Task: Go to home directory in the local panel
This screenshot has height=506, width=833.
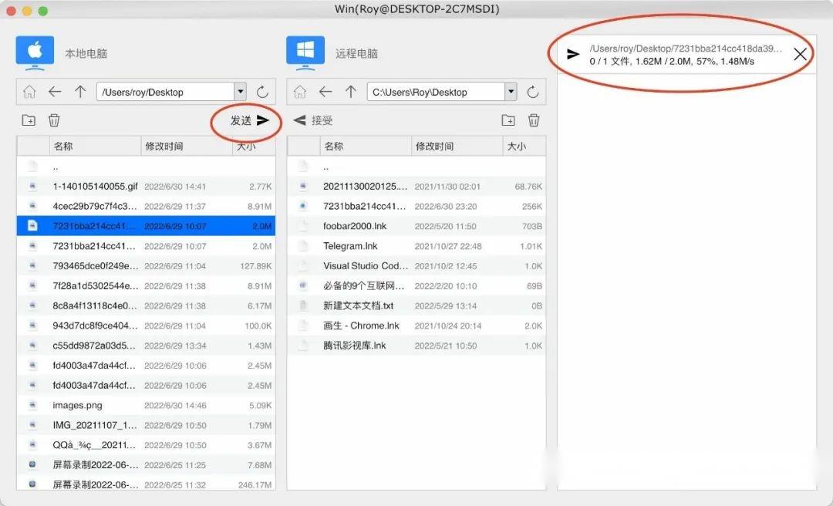Action: pos(29,91)
